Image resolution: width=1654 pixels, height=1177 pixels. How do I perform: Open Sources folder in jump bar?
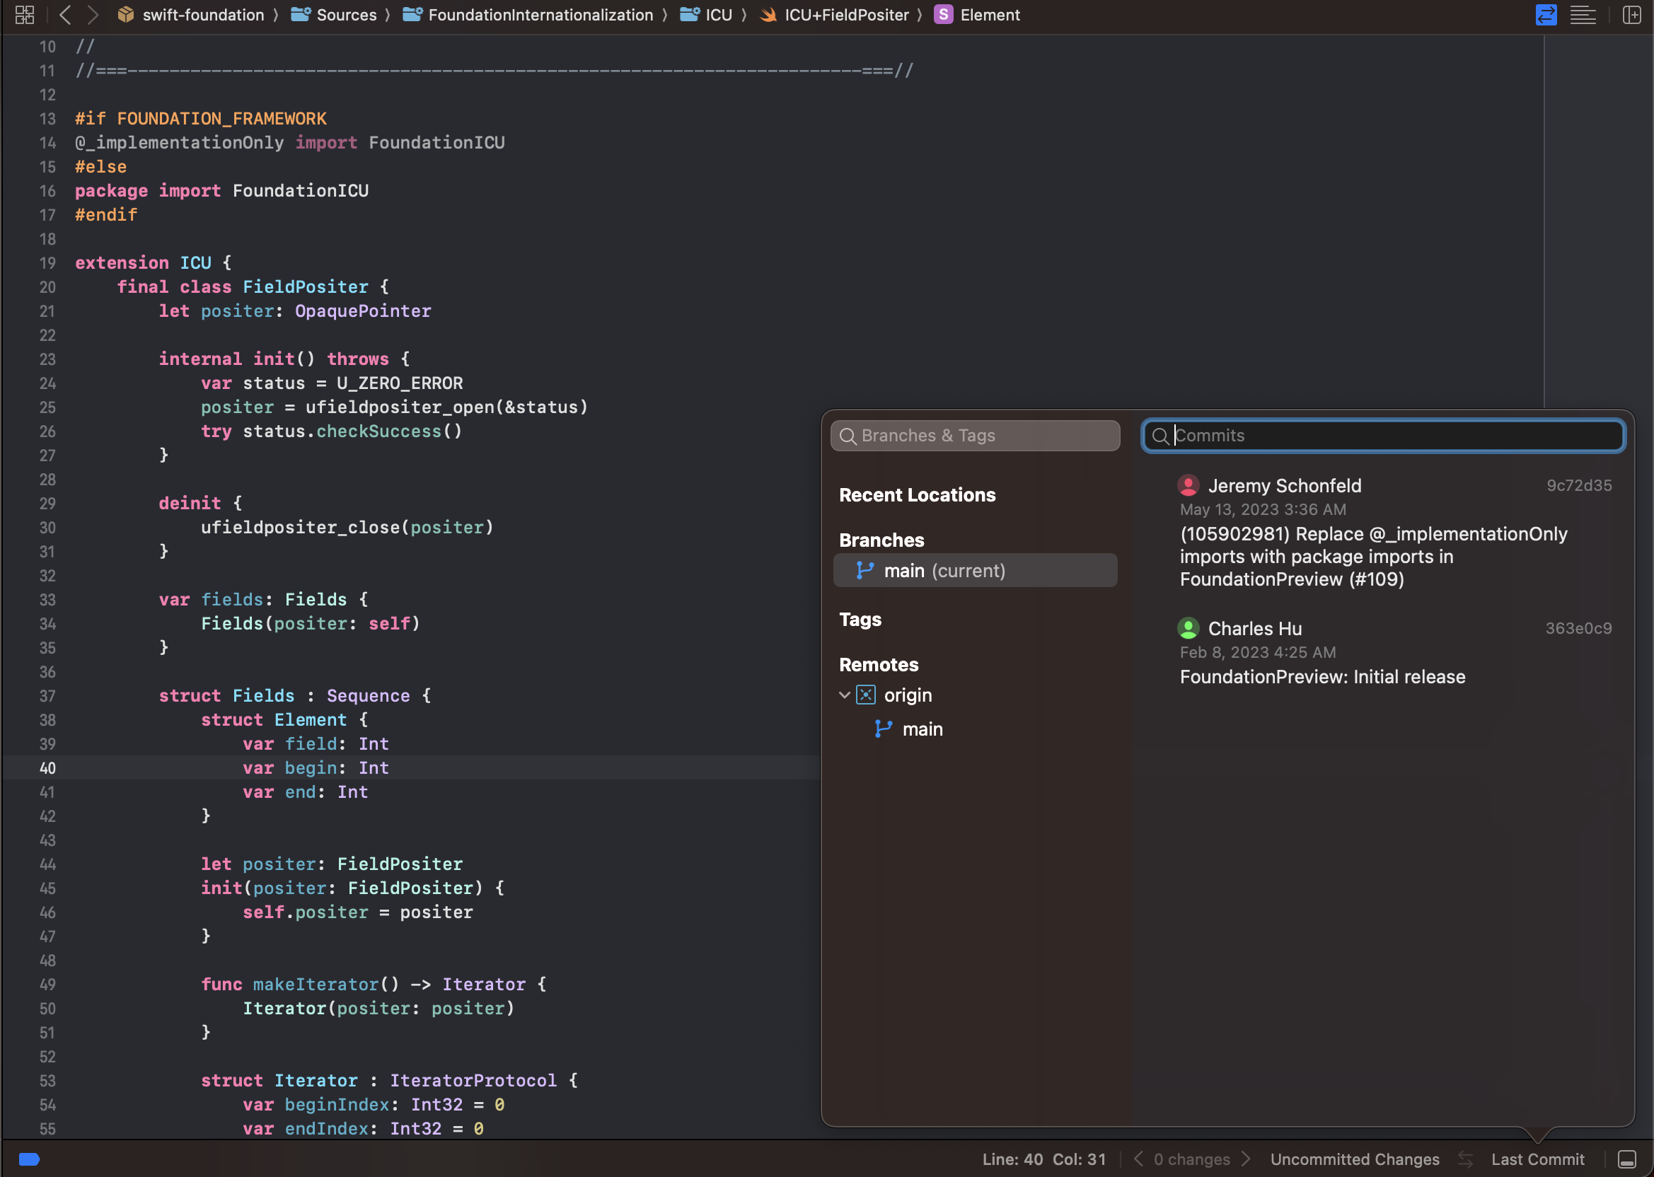click(x=346, y=14)
